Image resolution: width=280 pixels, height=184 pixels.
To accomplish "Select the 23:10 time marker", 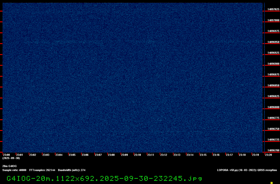I will pos(137,155).
